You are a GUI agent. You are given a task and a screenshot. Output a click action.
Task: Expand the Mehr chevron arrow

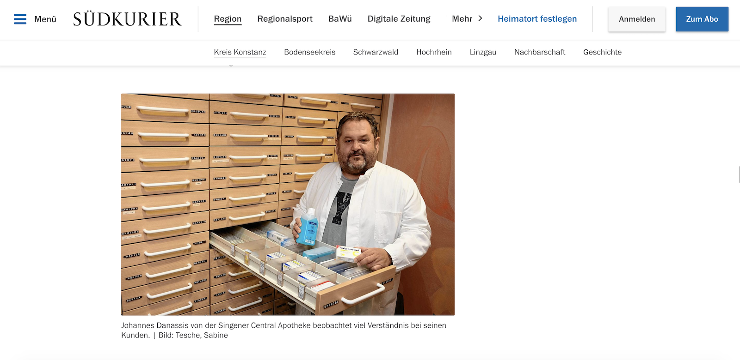coord(480,18)
